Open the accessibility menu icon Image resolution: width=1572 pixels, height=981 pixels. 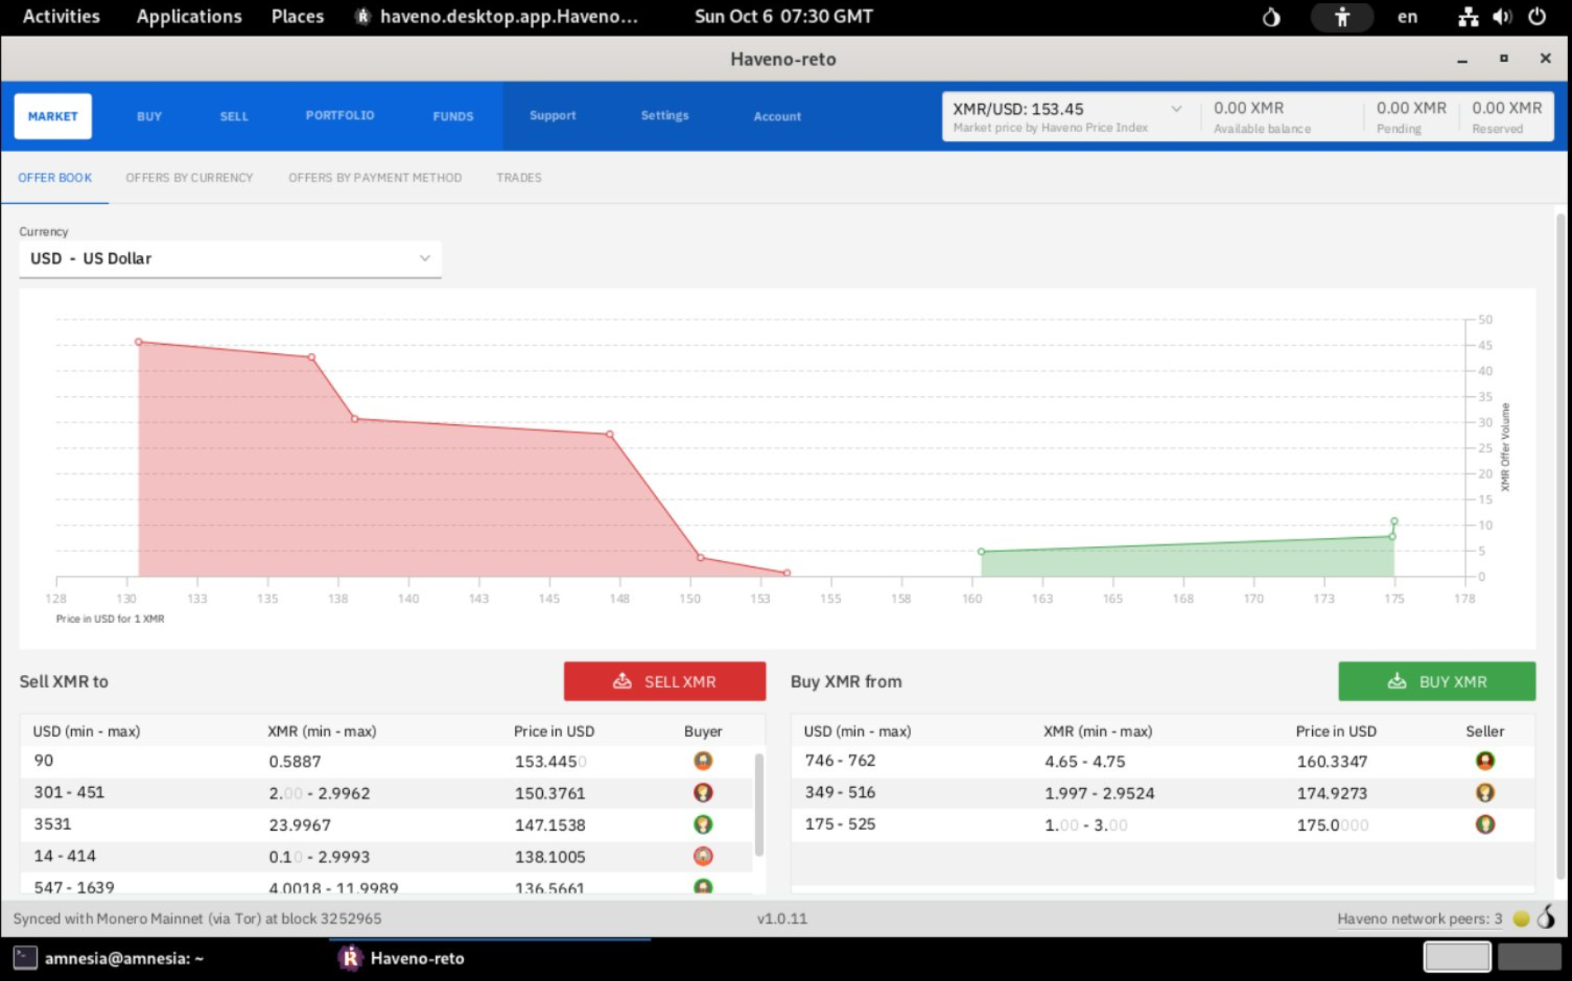pyautogui.click(x=1342, y=17)
